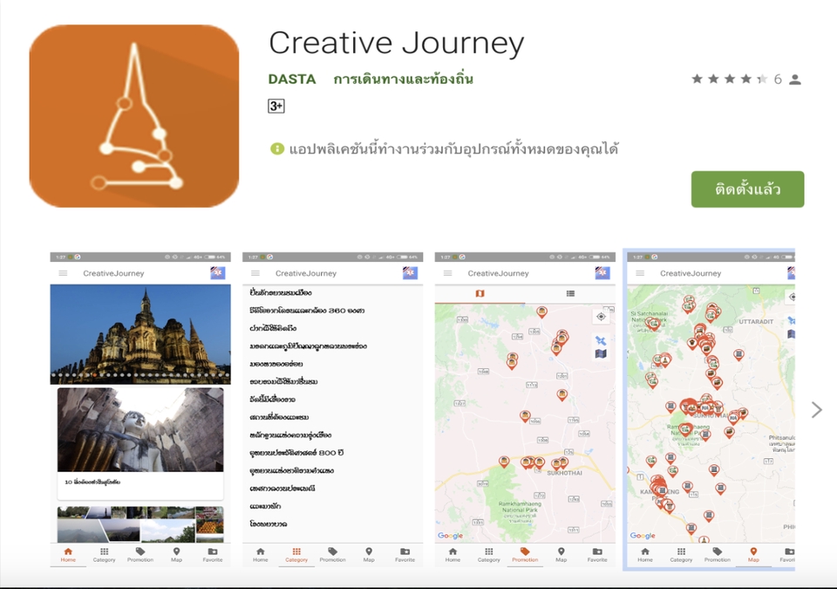Image resolution: width=837 pixels, height=589 pixels.
Task: Select the Home icon in bottom navigation
Action: 68,551
